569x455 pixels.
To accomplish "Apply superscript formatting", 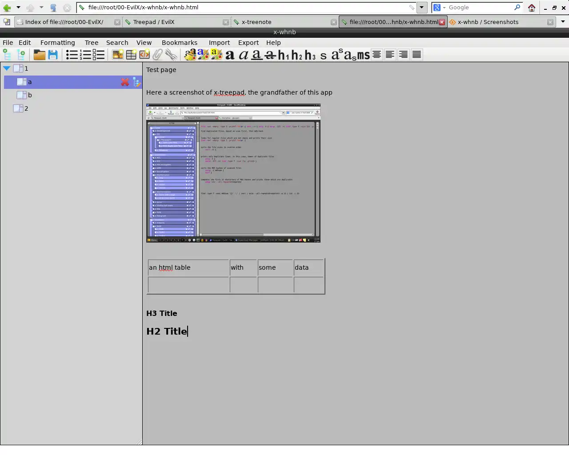I will coord(337,54).
